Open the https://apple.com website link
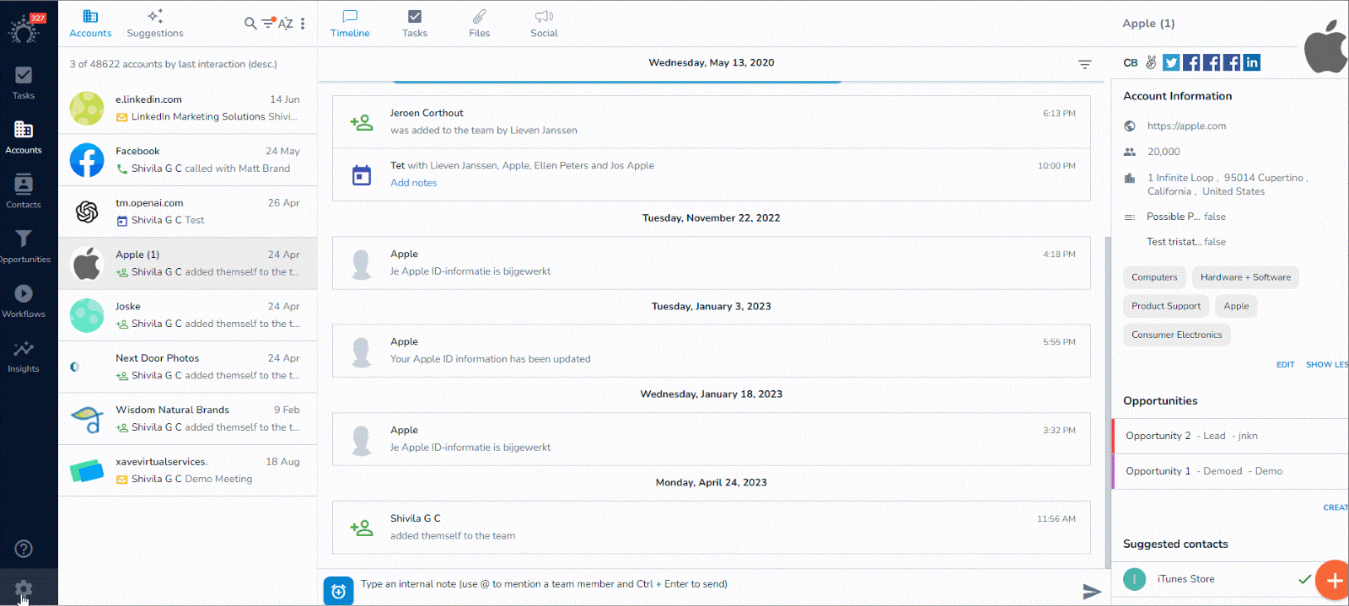Screen dimensions: 1349x606 click(1186, 126)
